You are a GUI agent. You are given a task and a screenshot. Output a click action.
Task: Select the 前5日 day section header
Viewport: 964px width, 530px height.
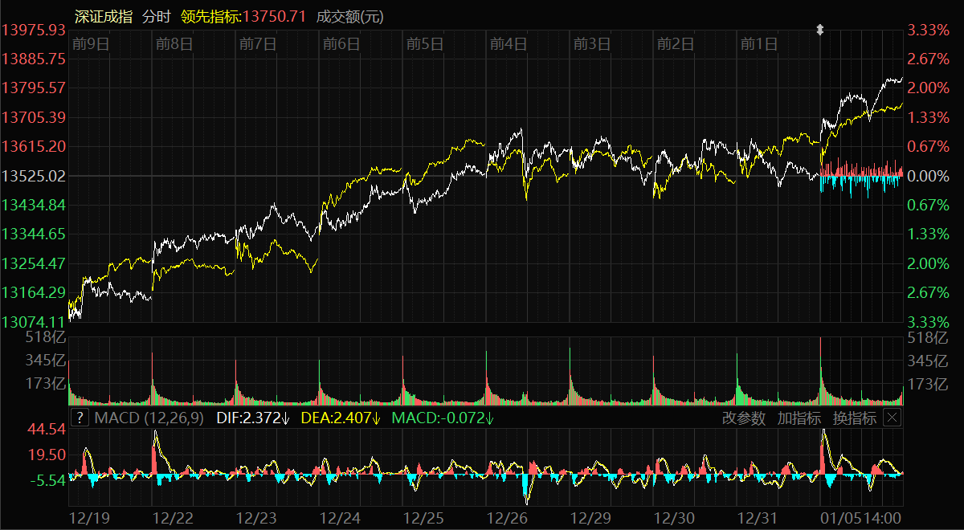click(x=425, y=44)
